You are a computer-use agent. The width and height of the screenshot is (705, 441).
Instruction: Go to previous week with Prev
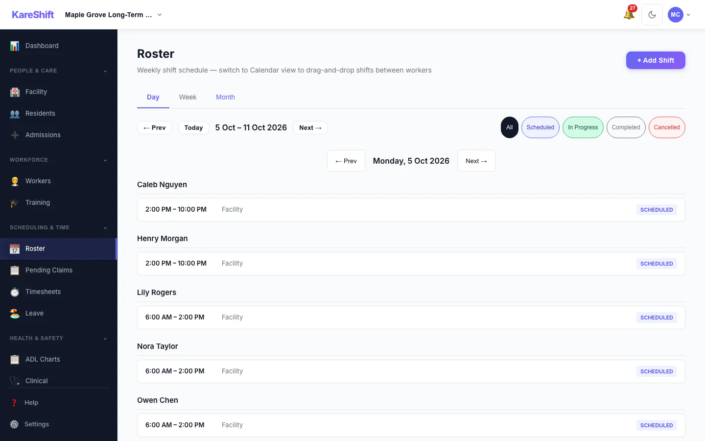[x=155, y=128]
